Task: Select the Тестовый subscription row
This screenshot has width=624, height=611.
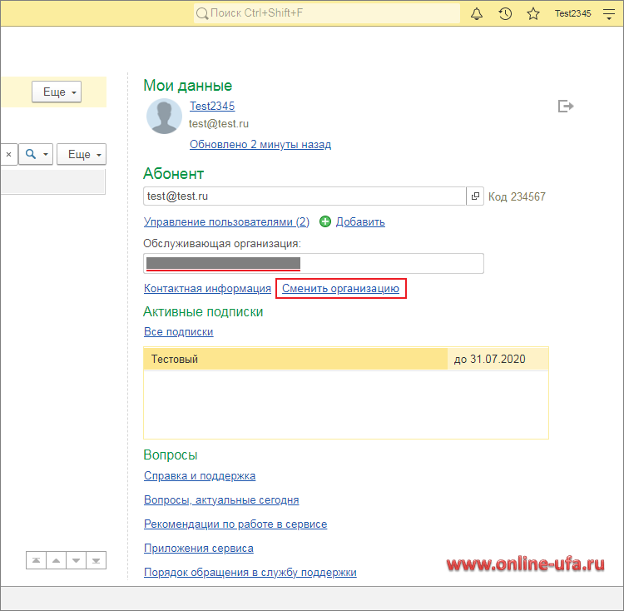Action: [x=295, y=359]
